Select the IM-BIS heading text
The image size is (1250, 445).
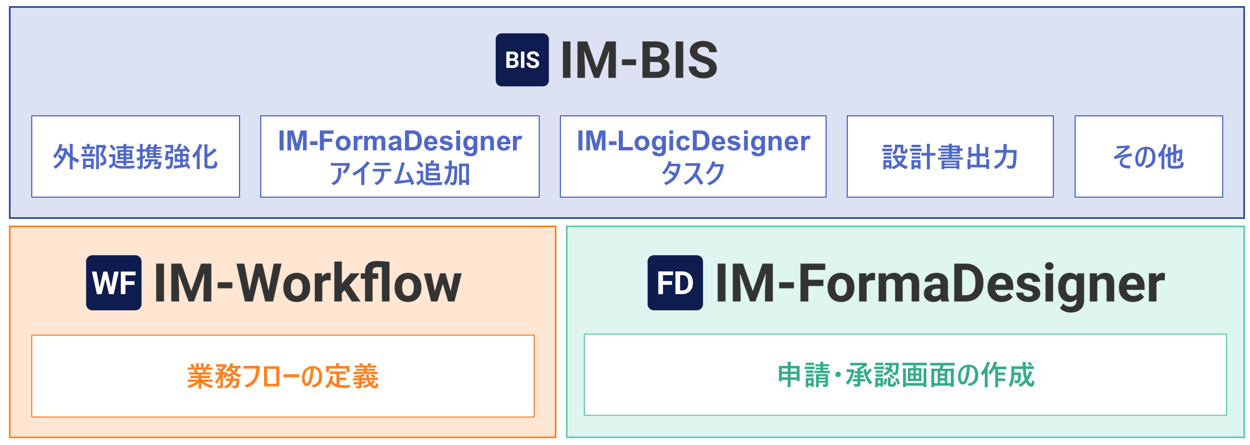pyautogui.click(x=639, y=60)
